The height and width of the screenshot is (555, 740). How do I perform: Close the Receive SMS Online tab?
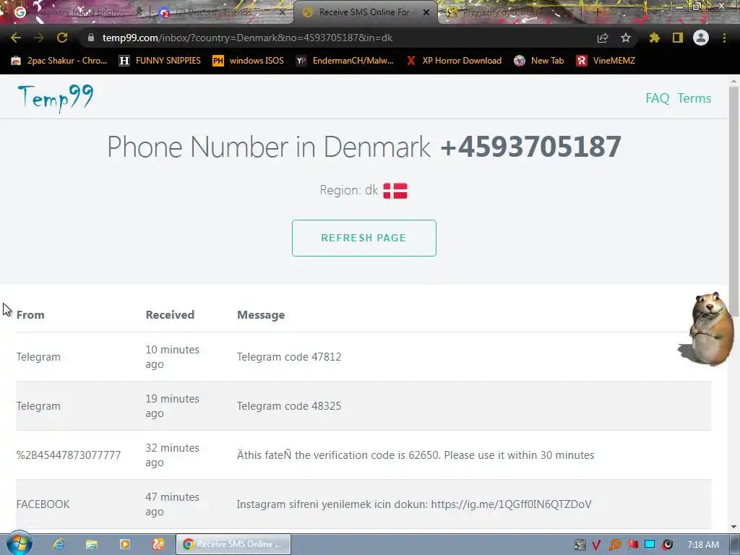426,12
